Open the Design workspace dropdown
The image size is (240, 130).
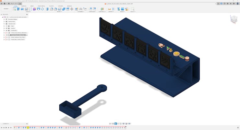pos(6,9)
